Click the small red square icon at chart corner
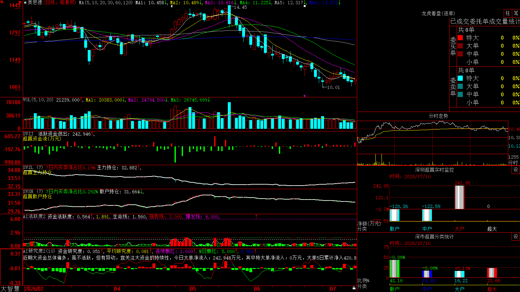Screen dimensions: 520x292 (x=2, y=2)
